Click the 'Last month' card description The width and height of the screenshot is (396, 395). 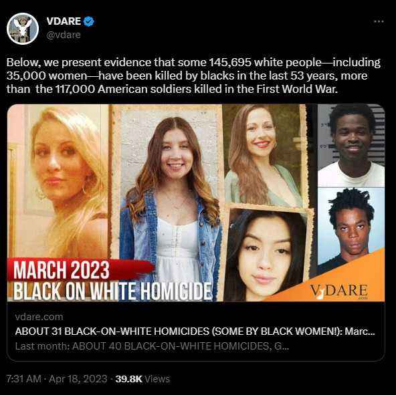coord(152,346)
